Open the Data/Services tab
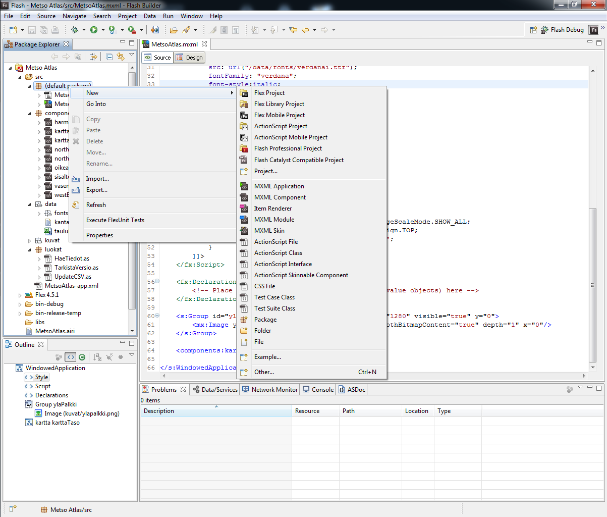This screenshot has height=517, width=607. point(215,390)
